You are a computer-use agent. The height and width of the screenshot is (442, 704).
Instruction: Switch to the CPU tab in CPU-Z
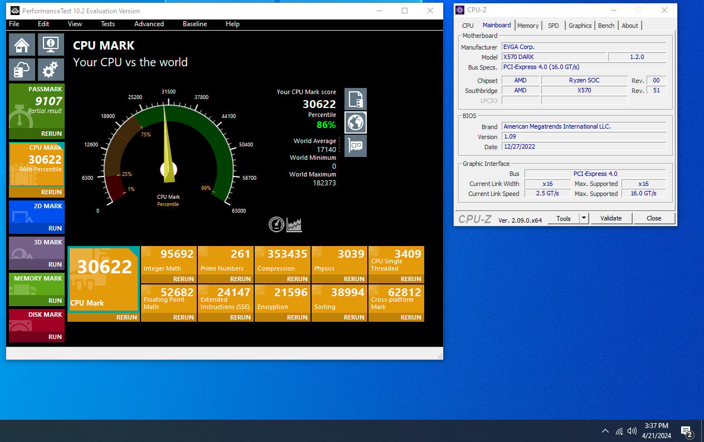pos(468,26)
